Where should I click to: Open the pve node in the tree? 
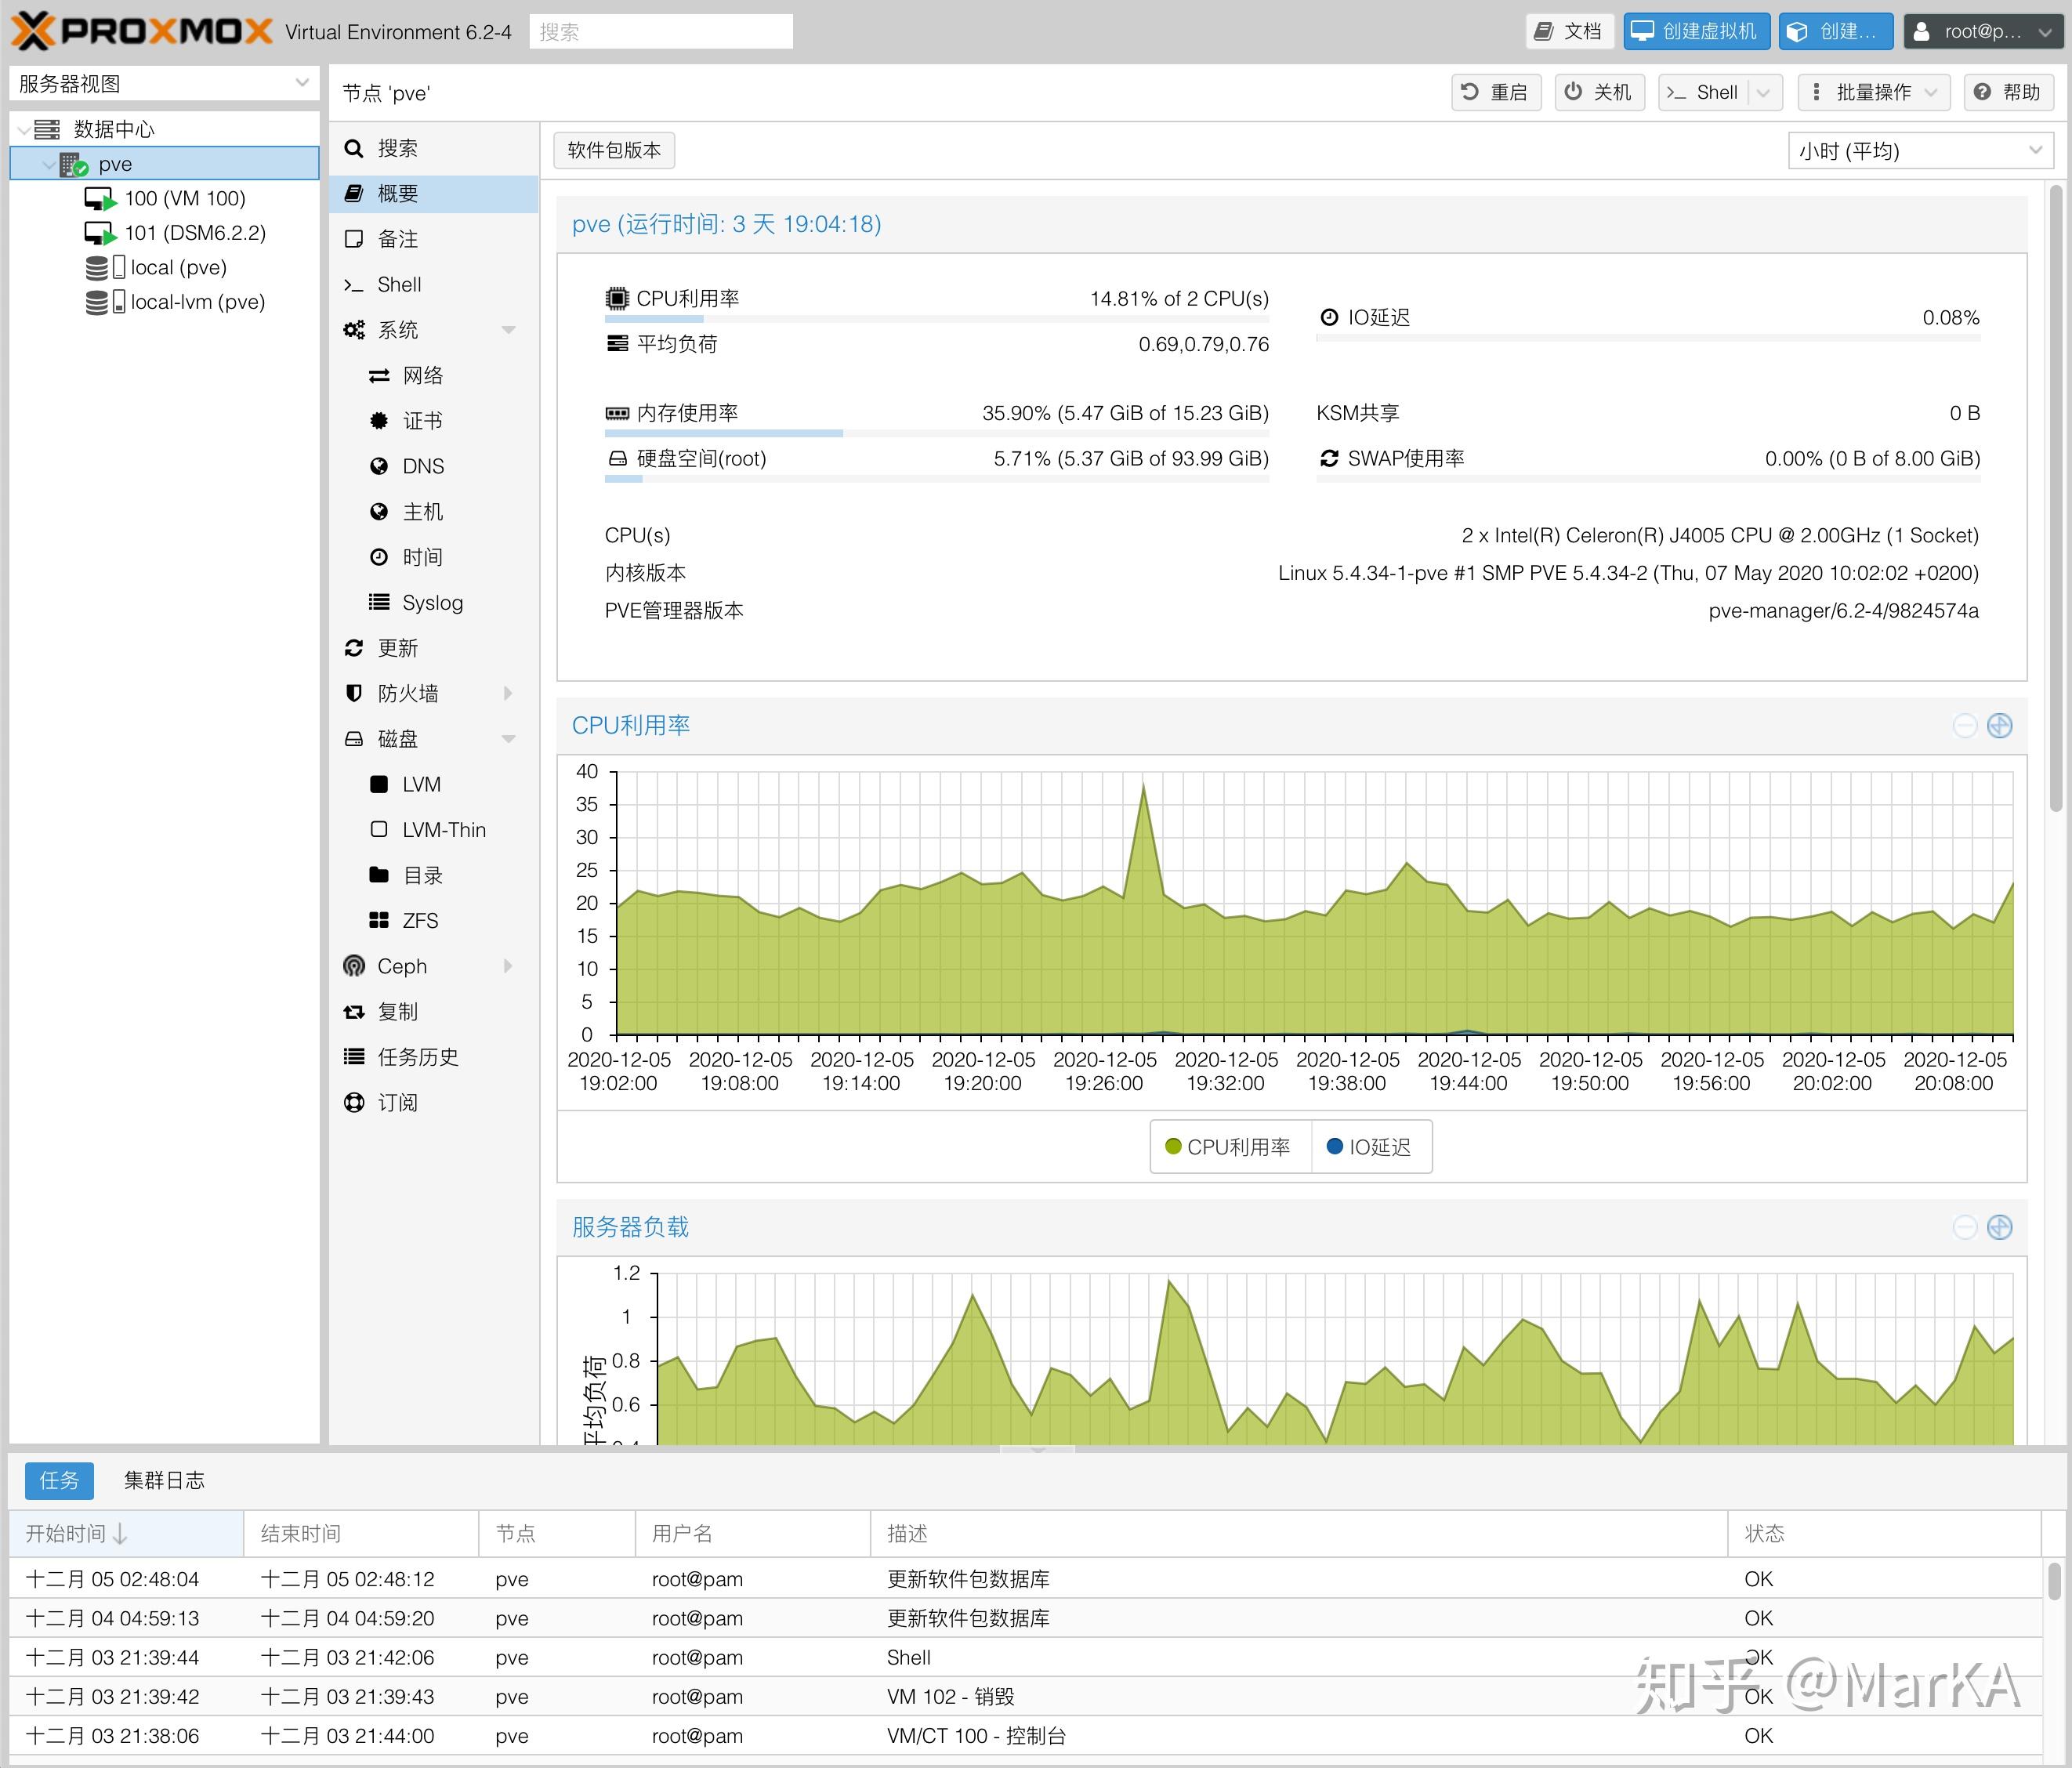164,164
